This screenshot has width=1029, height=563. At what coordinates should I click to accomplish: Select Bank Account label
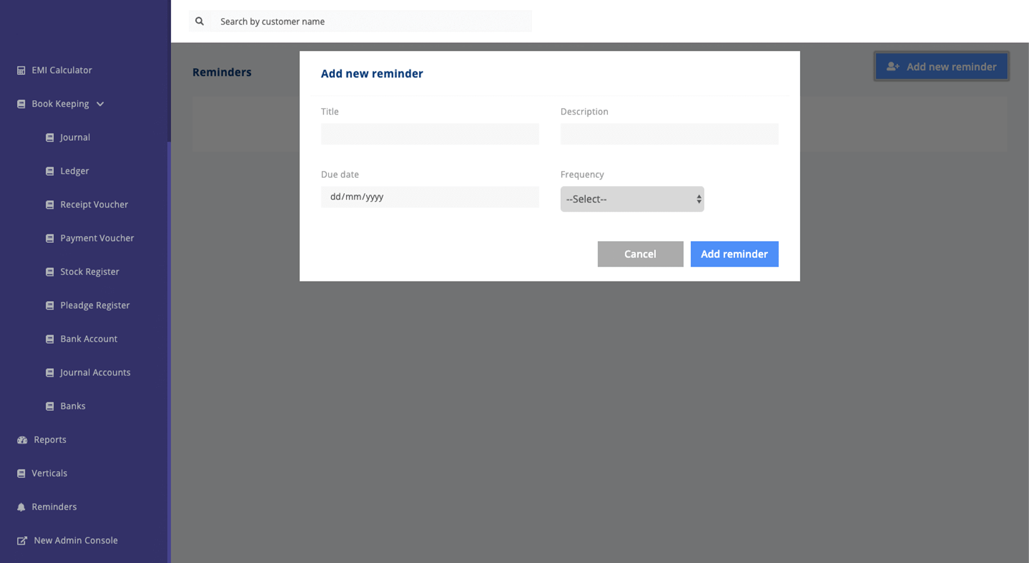click(x=88, y=339)
